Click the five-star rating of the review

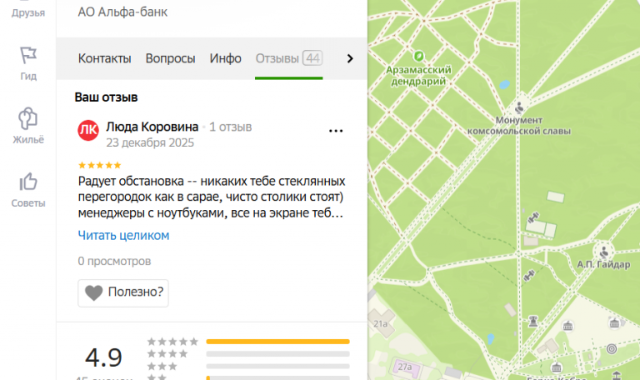tap(100, 165)
